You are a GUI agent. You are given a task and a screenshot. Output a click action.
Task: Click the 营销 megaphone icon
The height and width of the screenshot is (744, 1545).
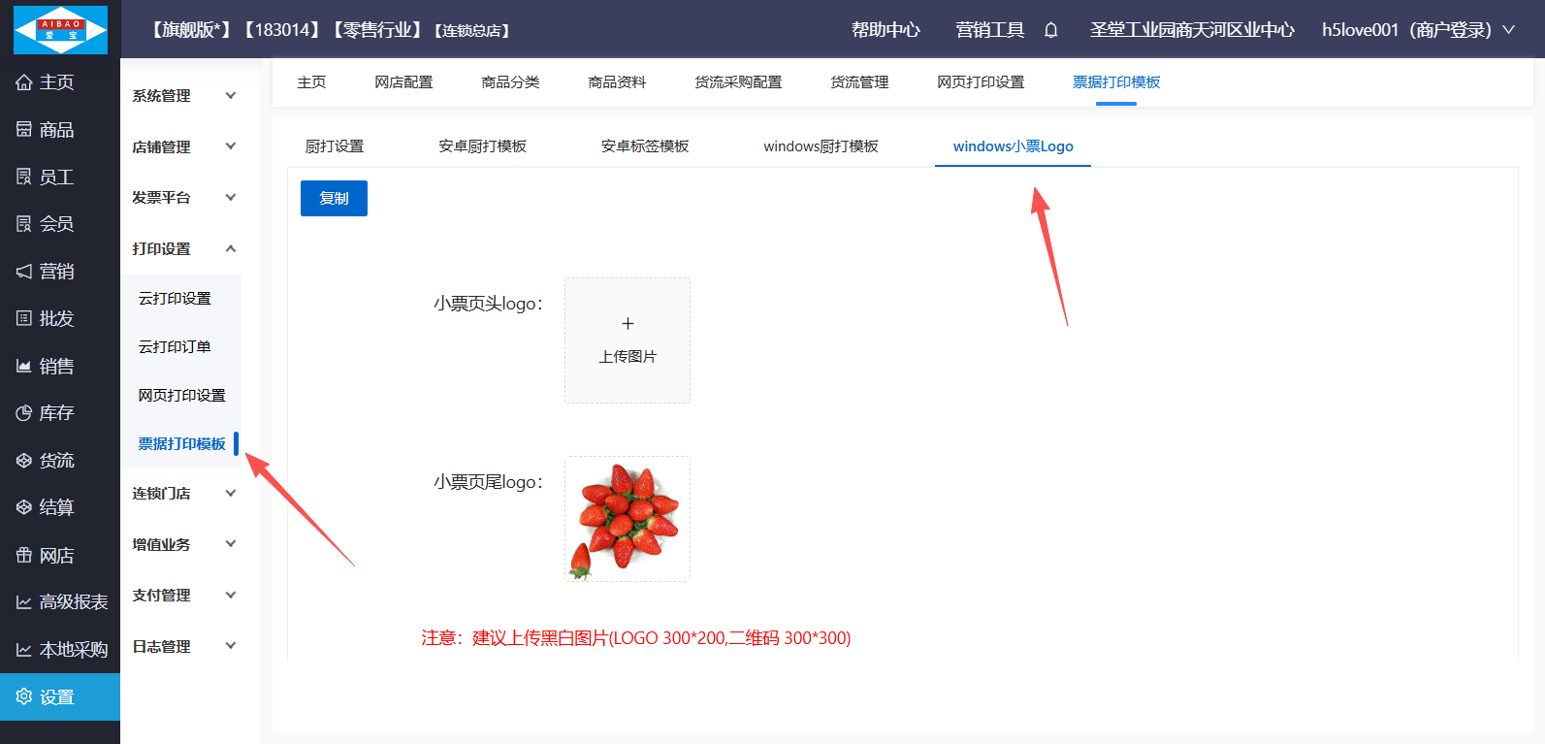(x=24, y=272)
